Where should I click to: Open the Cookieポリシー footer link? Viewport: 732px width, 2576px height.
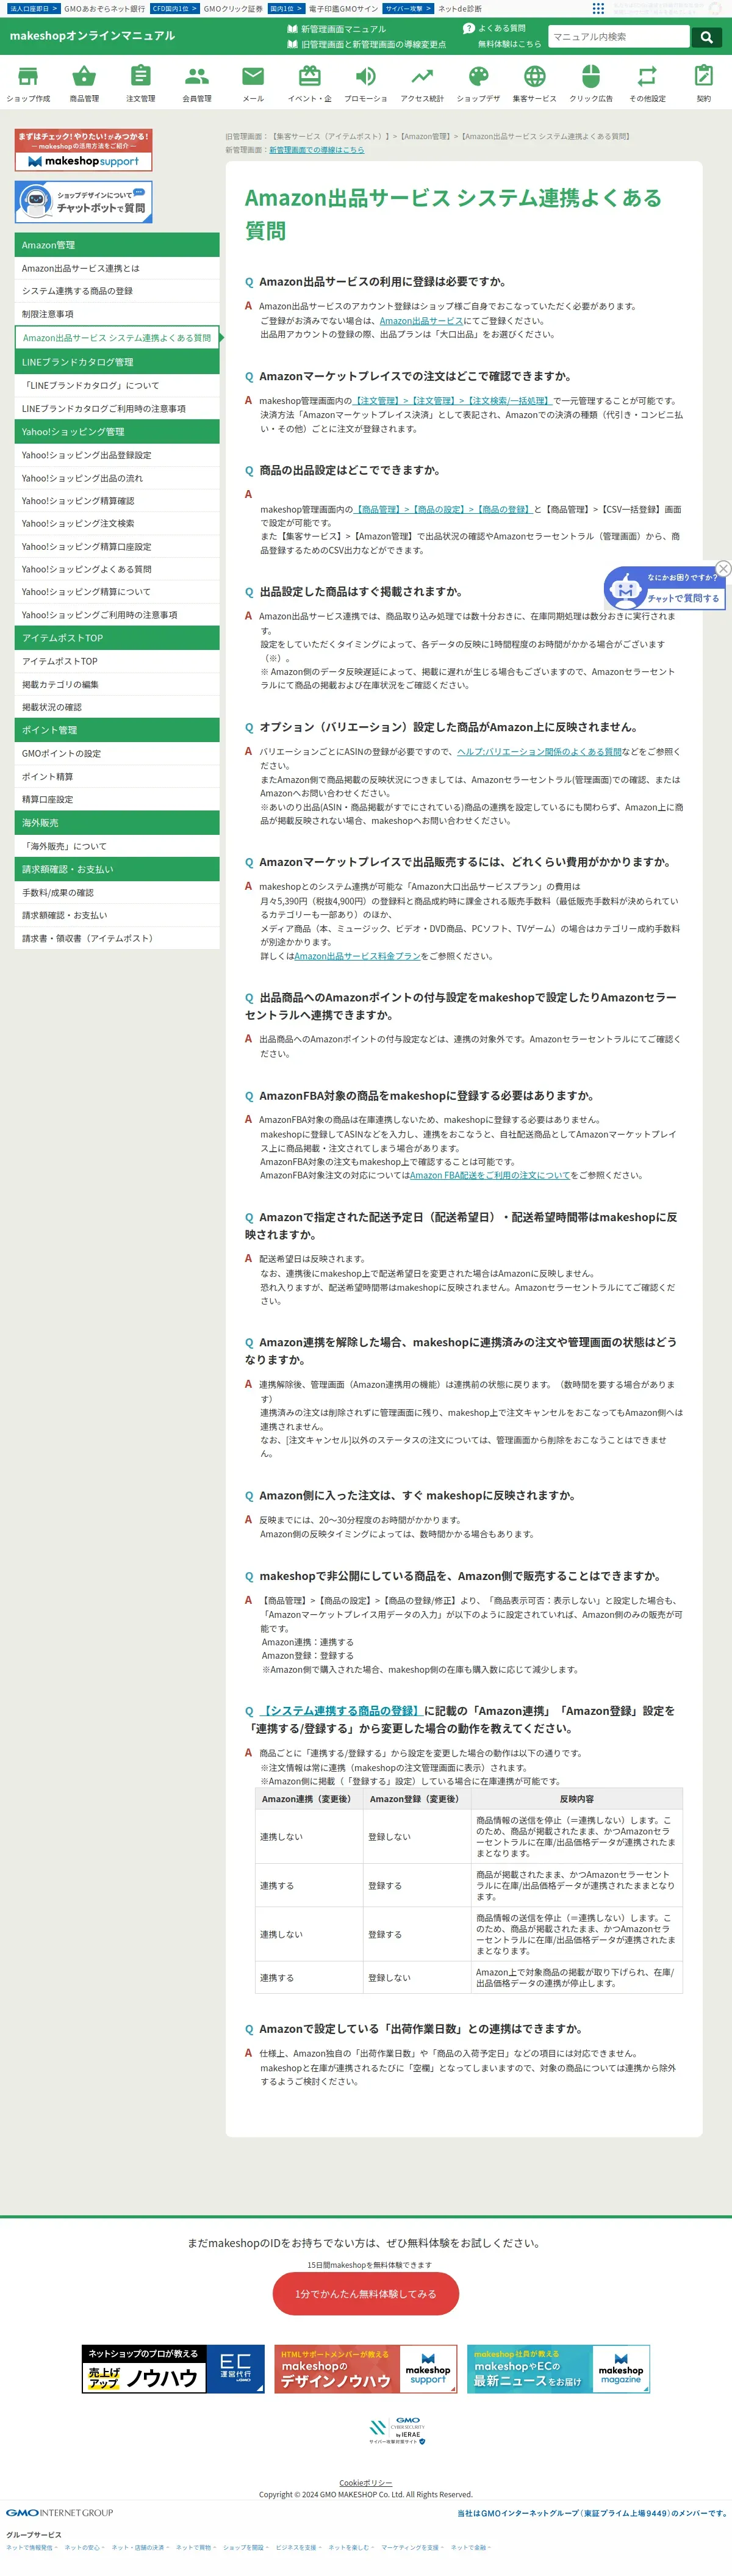pyautogui.click(x=366, y=2483)
